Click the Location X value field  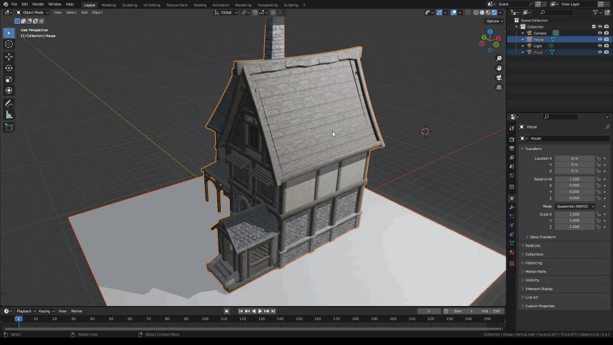click(574, 158)
